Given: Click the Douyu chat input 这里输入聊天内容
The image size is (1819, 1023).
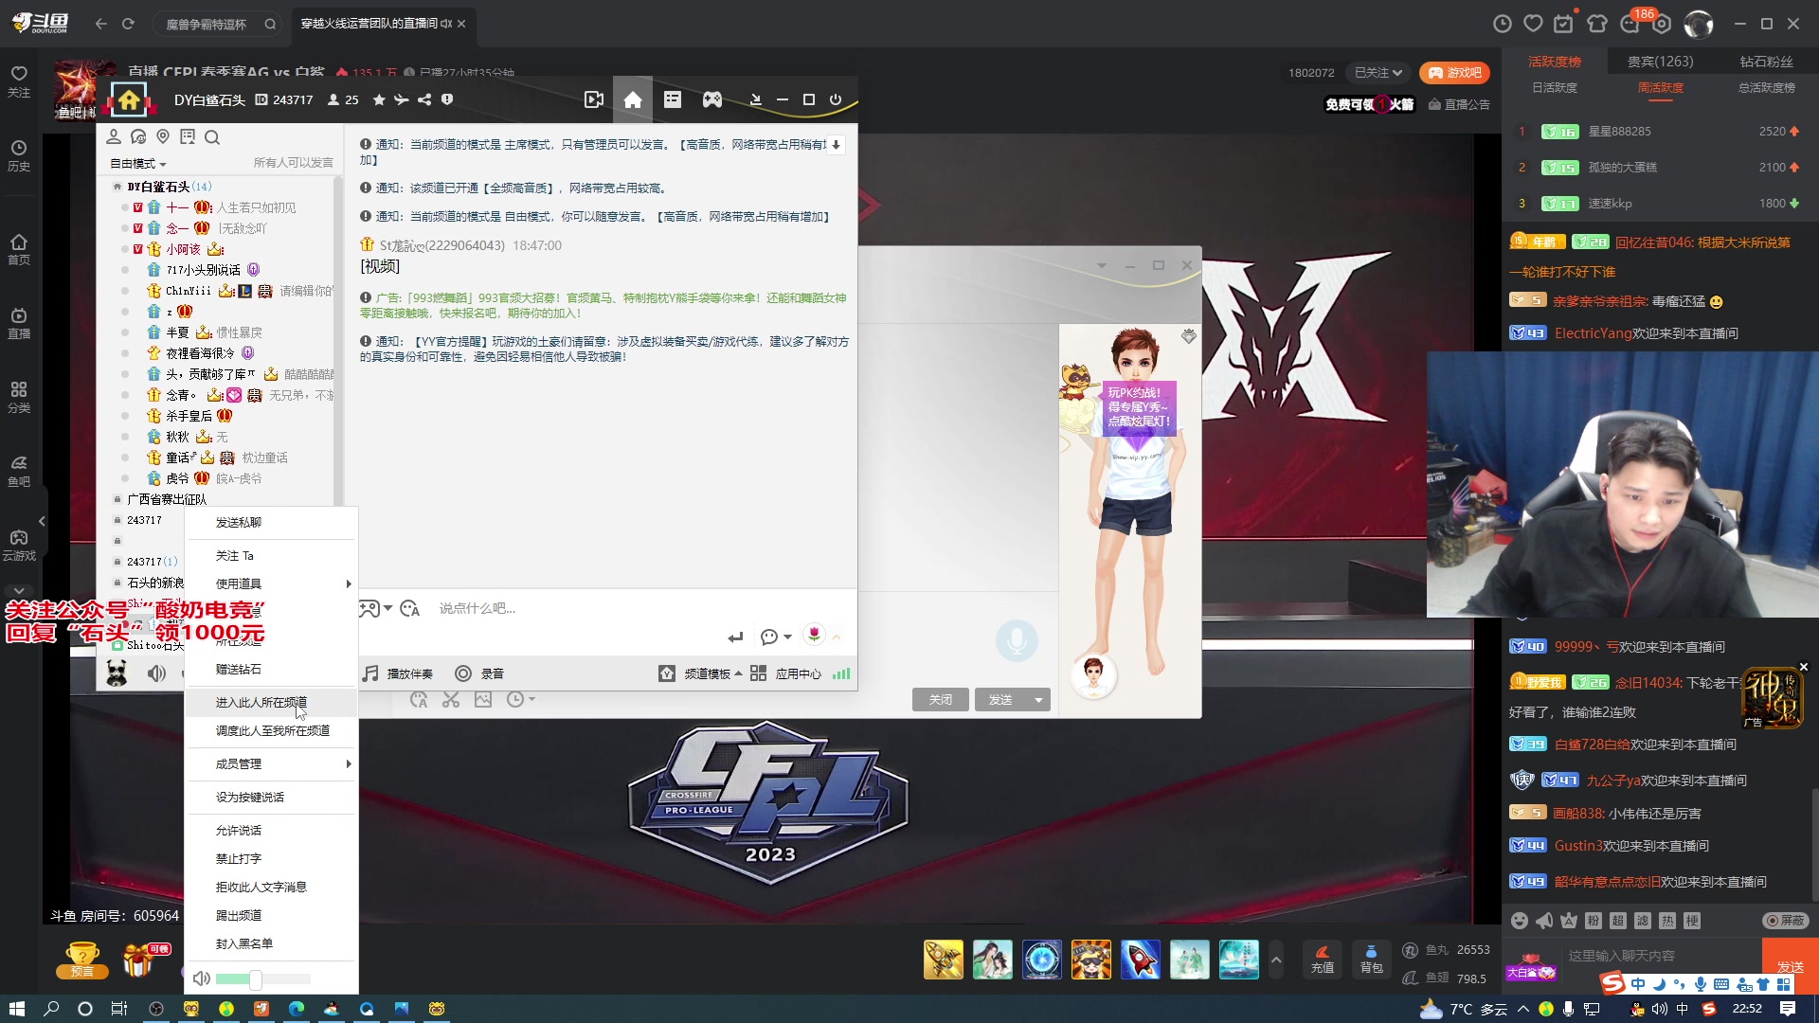Looking at the screenshot, I should (x=1662, y=956).
